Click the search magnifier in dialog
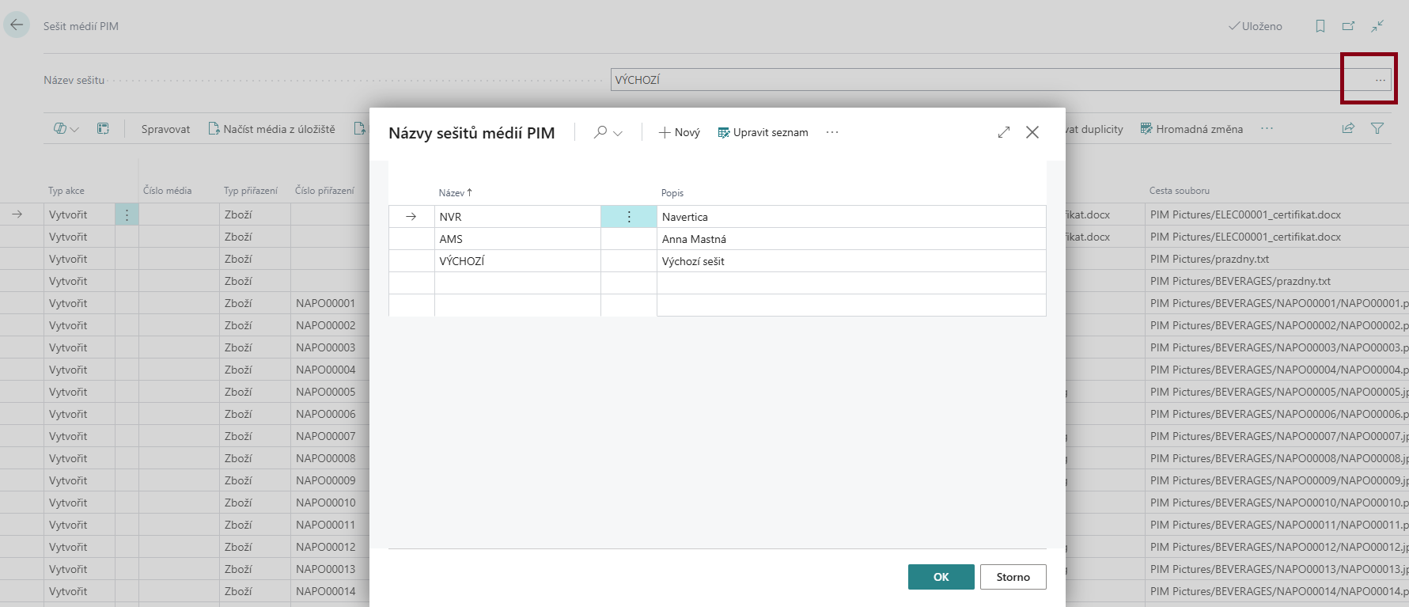 600,132
